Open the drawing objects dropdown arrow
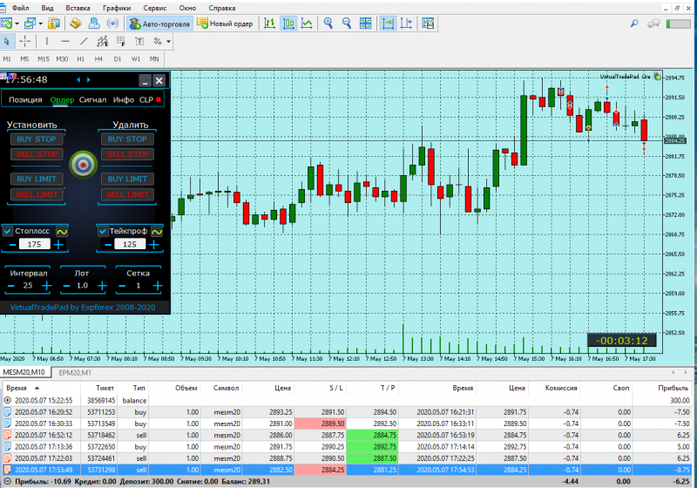Viewport: 697px width, 488px height. pyautogui.click(x=168, y=41)
